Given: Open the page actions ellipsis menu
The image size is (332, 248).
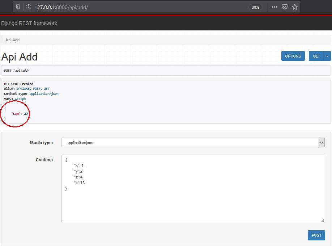Looking at the screenshot, I should [274, 7].
